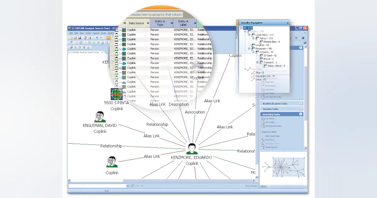Image resolution: width=377 pixels, height=198 pixels.
Task: Click List Items under Searching Tasks
Action: coord(270,119)
